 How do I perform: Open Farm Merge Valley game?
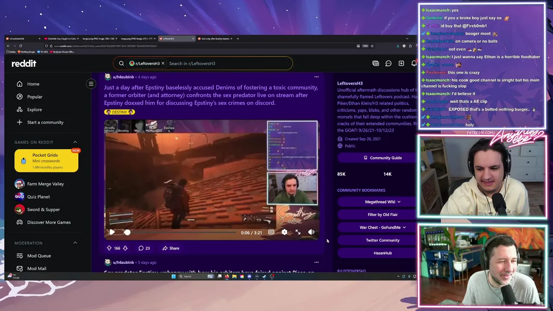[x=45, y=184]
